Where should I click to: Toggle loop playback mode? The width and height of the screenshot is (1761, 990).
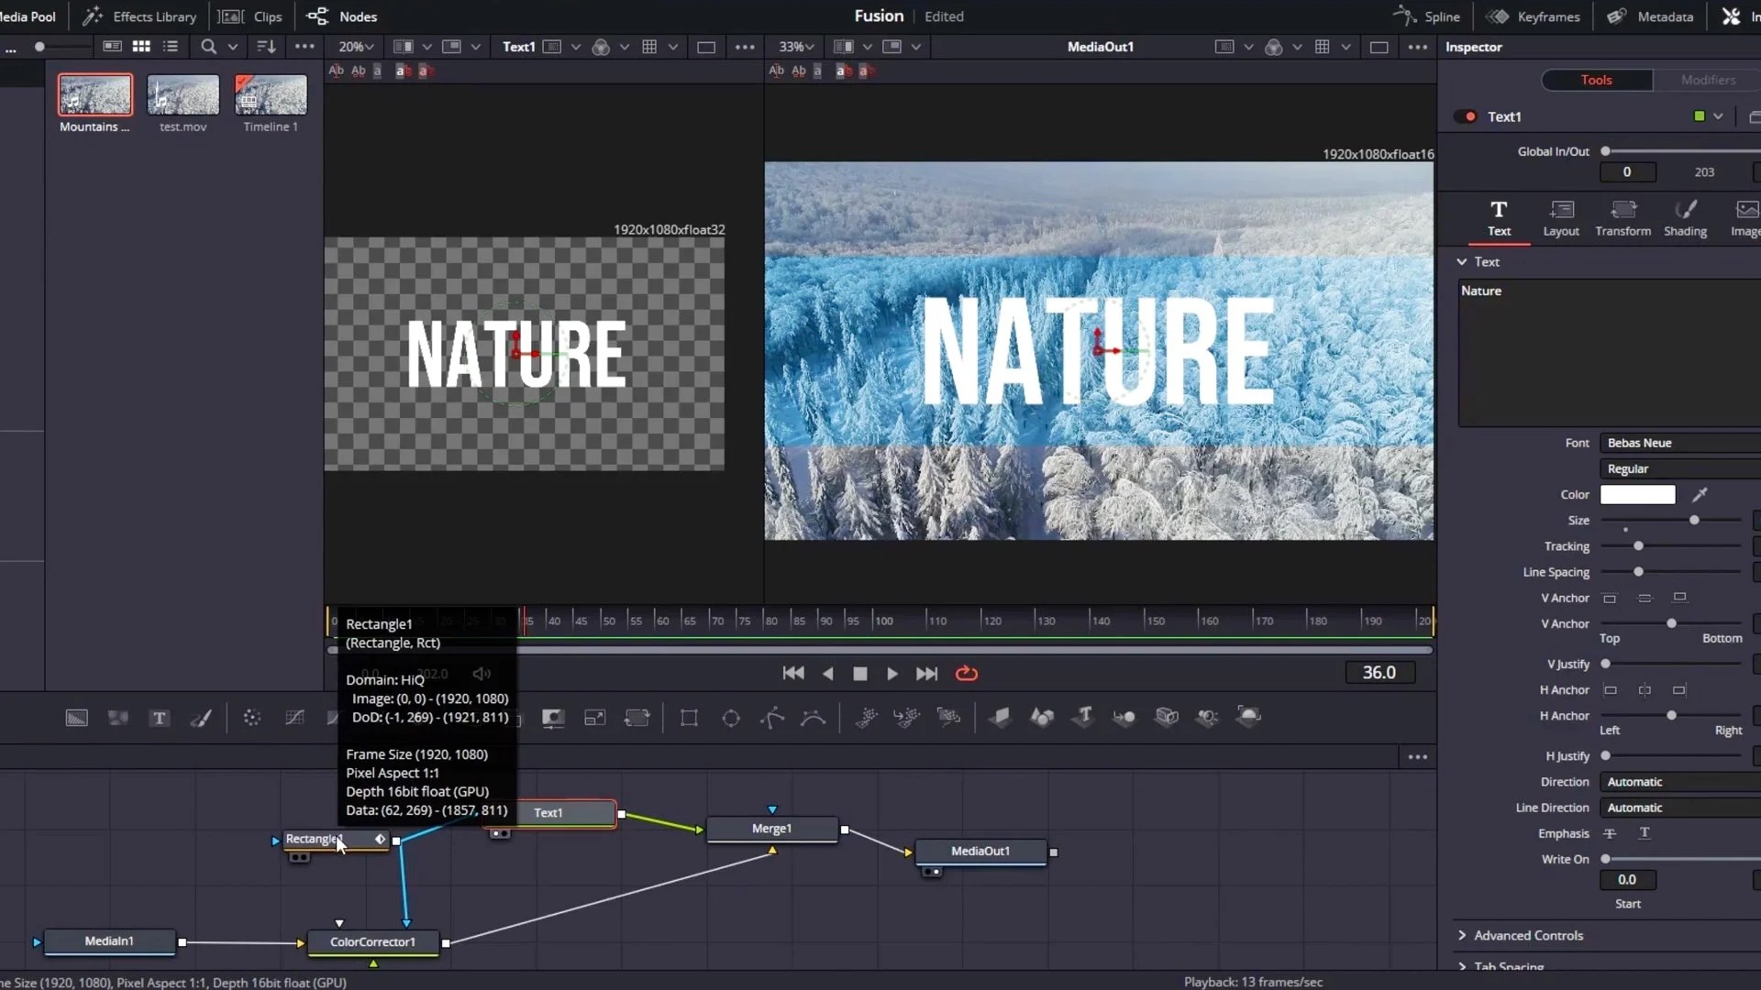click(x=967, y=674)
